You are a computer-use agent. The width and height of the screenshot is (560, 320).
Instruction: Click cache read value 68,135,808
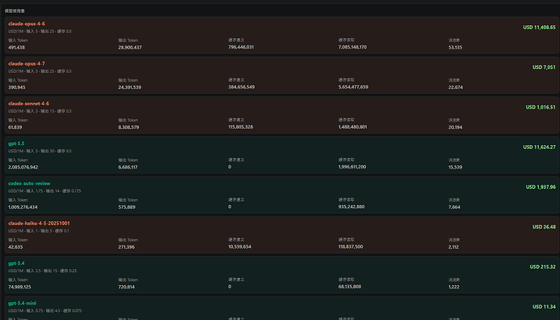tap(350, 287)
